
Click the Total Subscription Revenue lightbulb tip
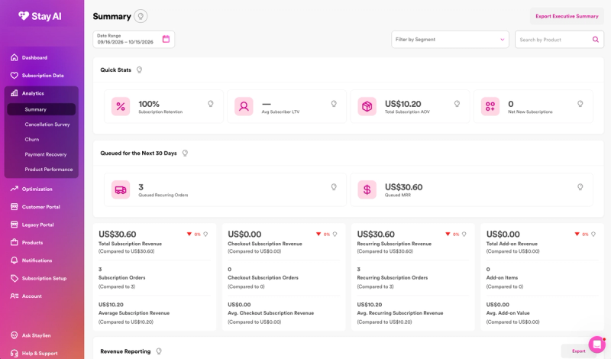[205, 234]
